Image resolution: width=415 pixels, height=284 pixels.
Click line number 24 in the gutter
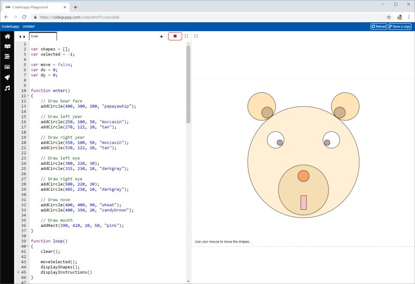pos(23,163)
